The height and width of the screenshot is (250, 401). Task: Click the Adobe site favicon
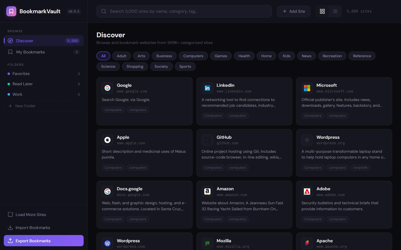[307, 191]
